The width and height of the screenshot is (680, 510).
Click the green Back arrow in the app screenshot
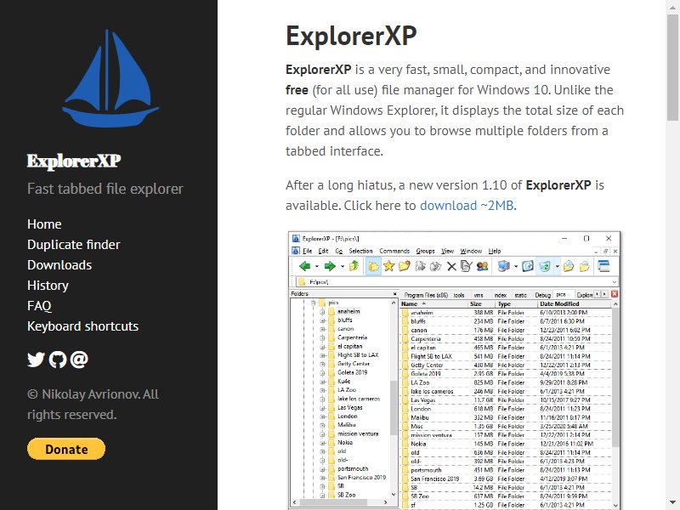(x=305, y=266)
